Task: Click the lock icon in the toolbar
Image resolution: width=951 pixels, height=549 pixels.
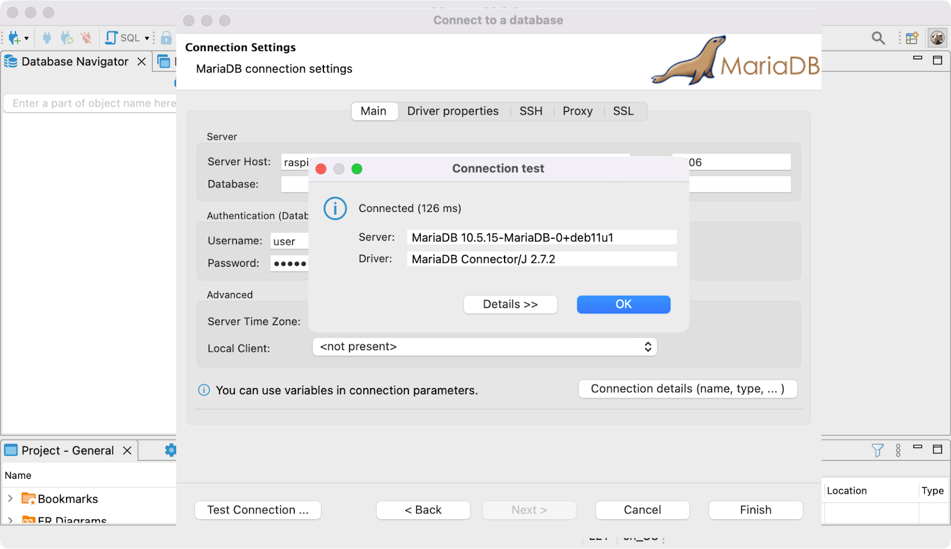Action: click(x=166, y=38)
